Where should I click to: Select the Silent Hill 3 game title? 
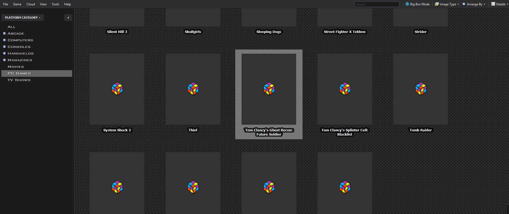[x=117, y=32]
